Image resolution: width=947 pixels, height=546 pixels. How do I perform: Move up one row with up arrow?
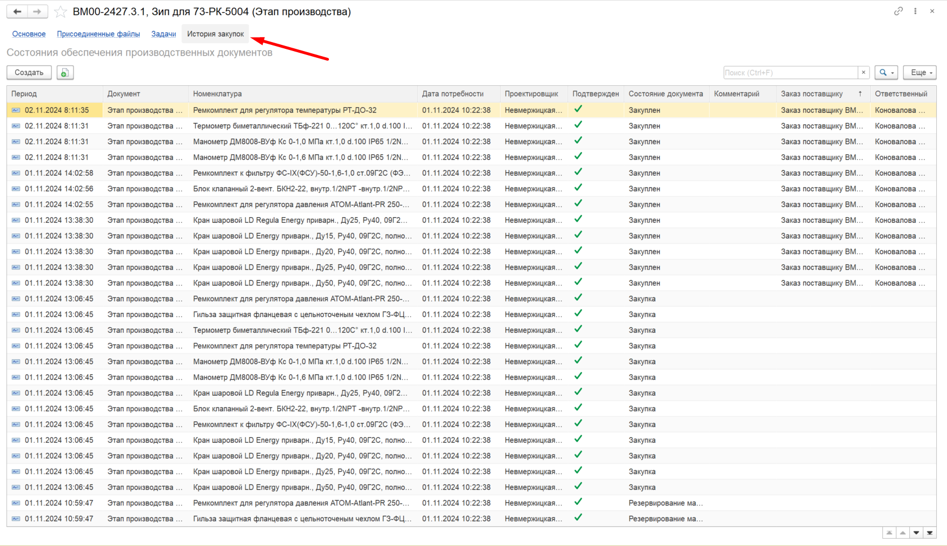click(903, 533)
